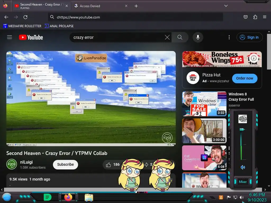
Task: Click the page scrollbar down arrow
Action: (x=269, y=186)
